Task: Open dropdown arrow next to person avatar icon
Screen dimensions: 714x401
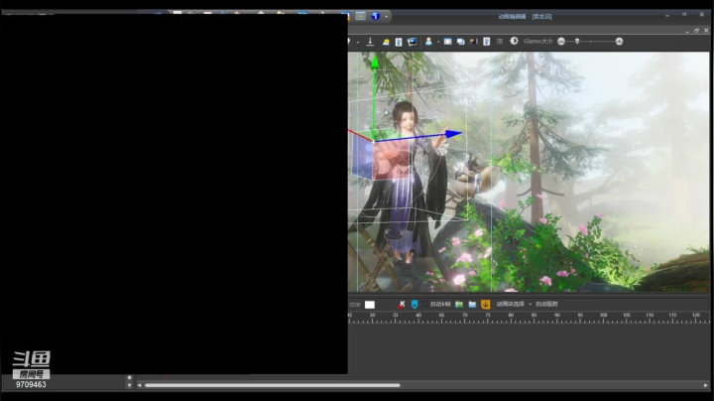Action: click(438, 42)
